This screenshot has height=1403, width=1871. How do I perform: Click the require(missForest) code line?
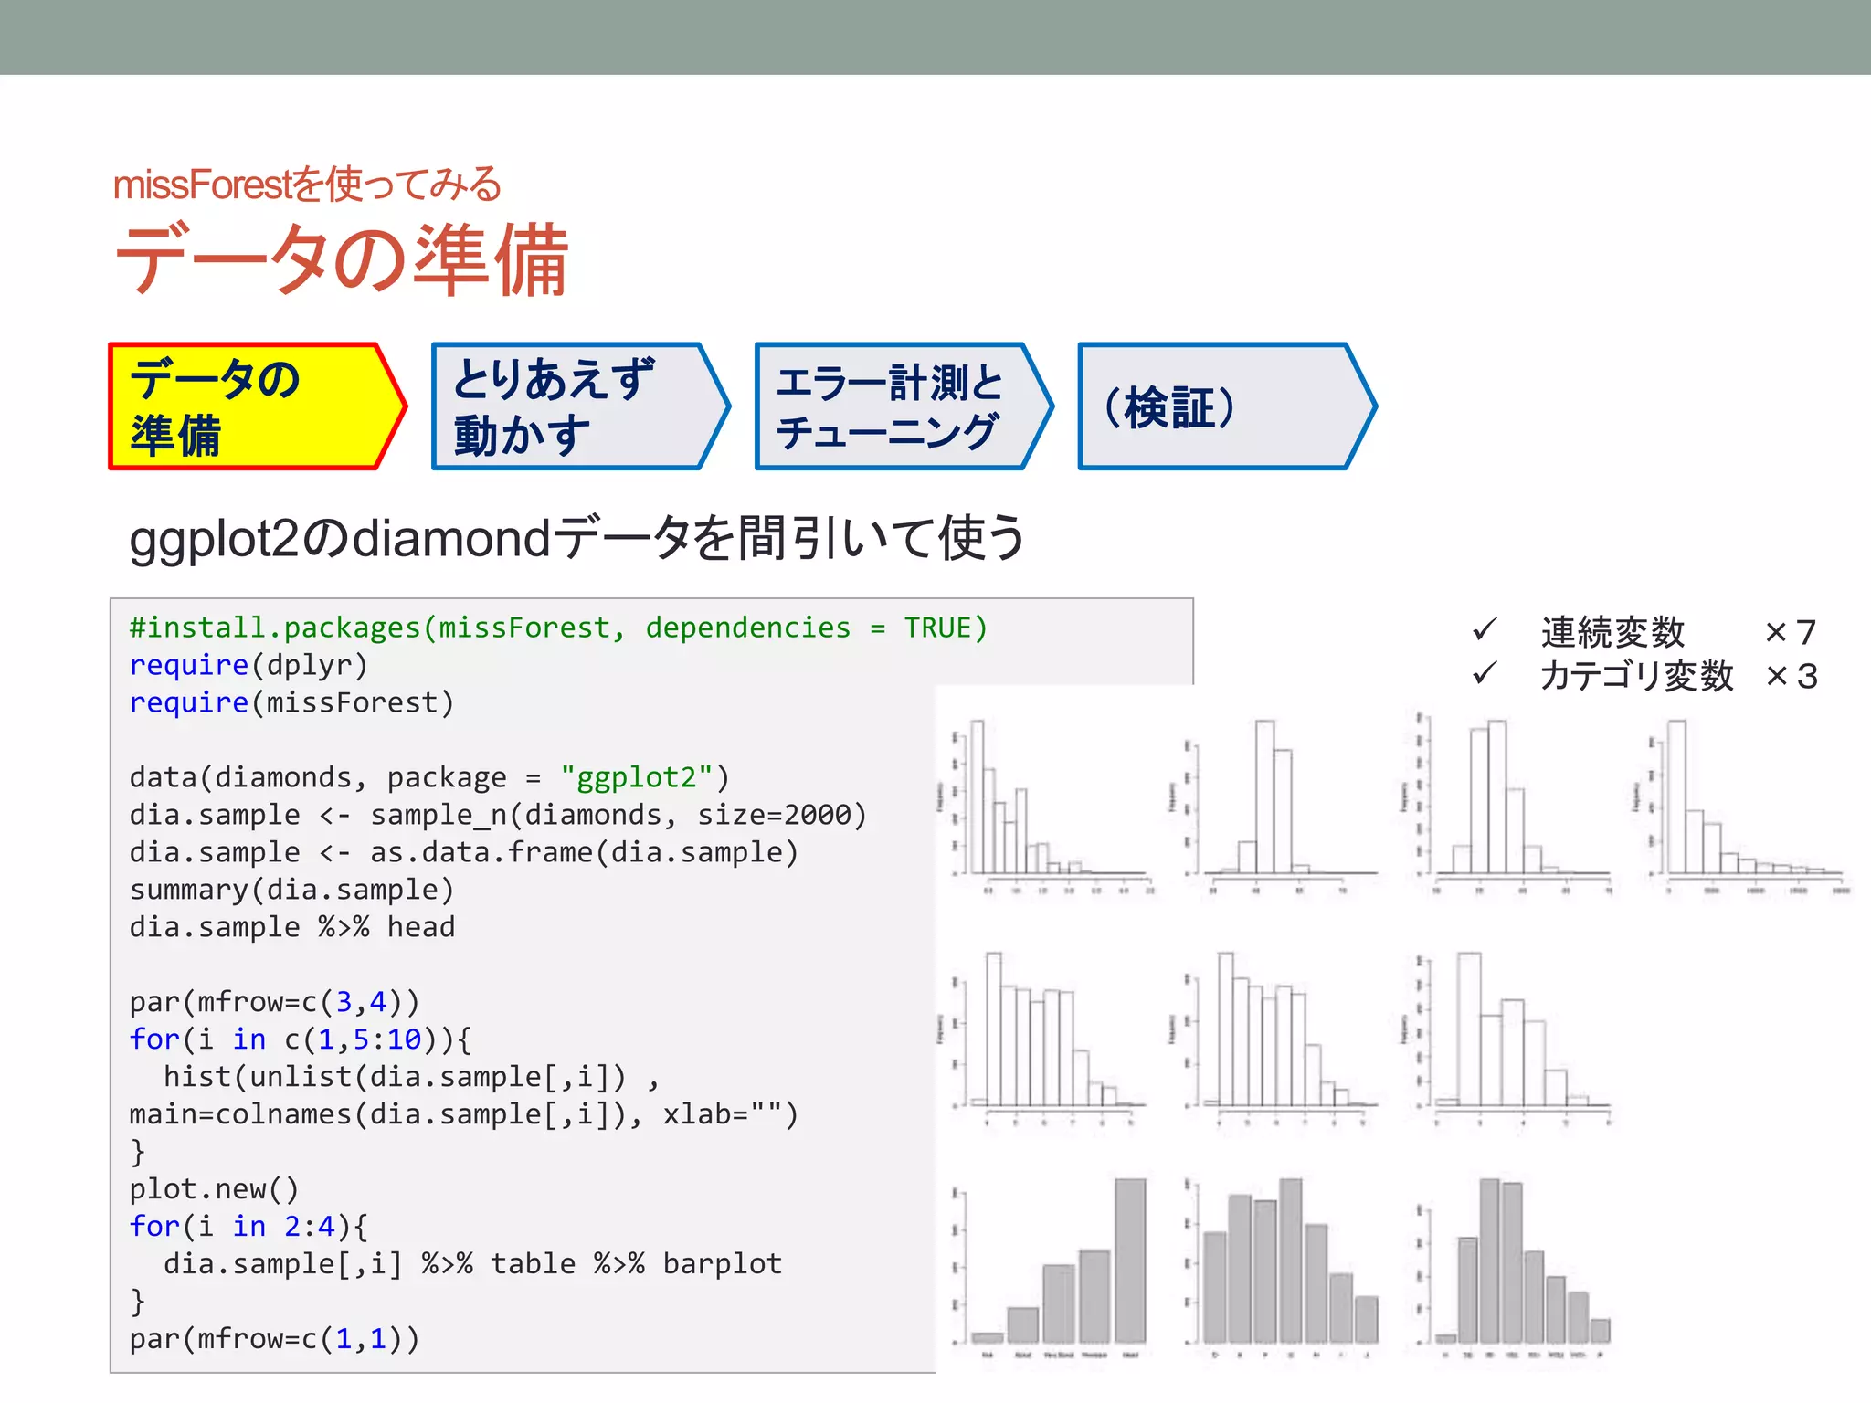pos(291,702)
